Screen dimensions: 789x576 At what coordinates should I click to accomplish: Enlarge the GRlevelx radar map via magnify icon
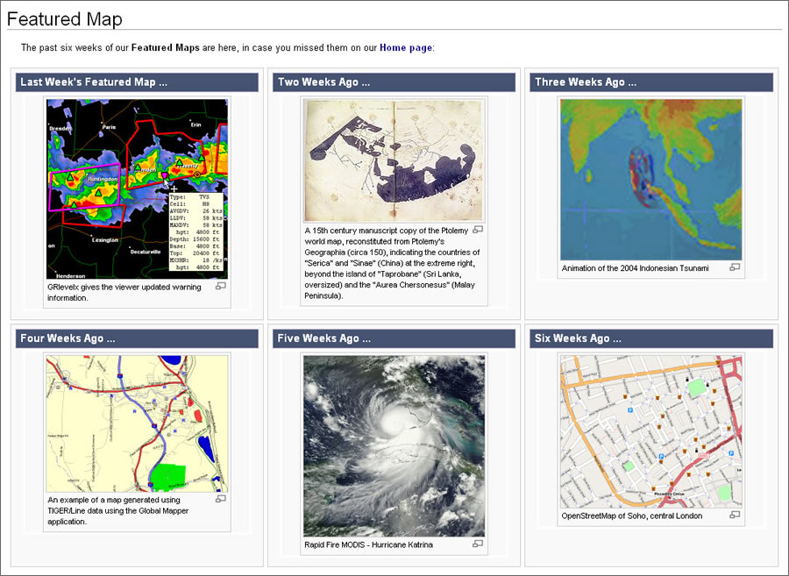tap(220, 286)
